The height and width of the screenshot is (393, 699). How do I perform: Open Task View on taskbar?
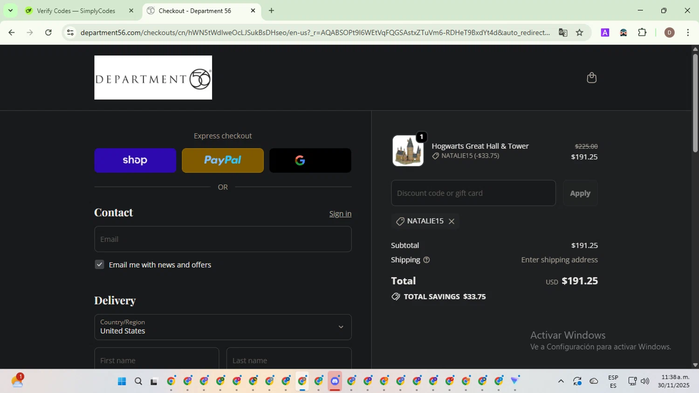click(154, 381)
